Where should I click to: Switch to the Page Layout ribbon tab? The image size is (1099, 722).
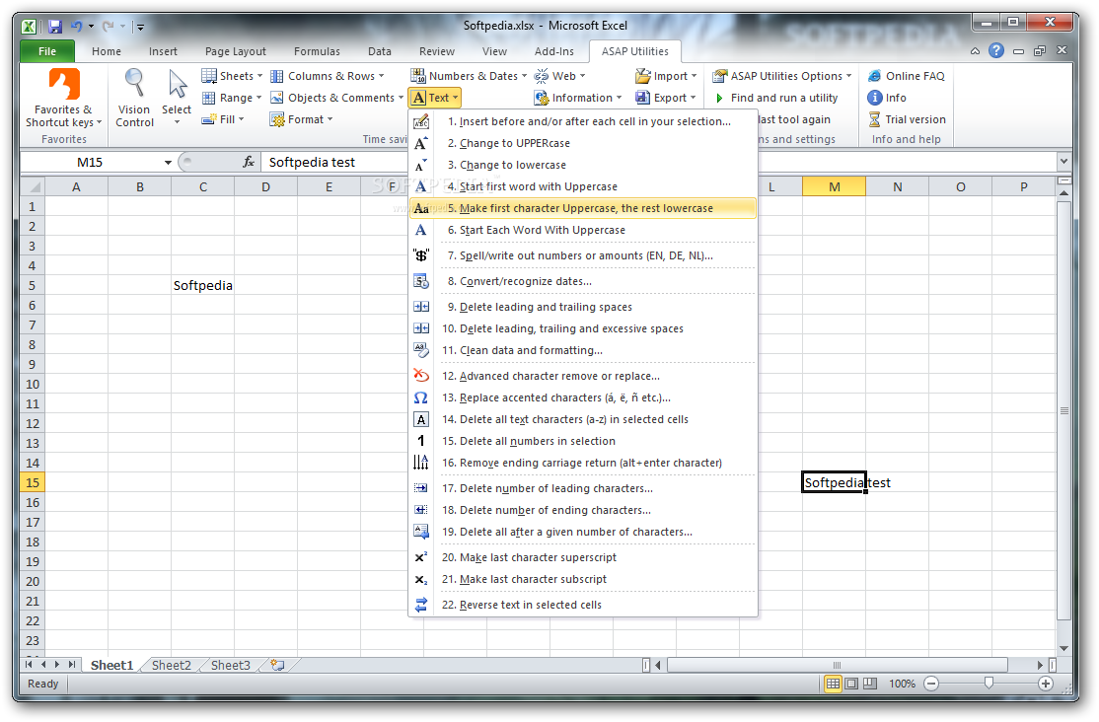click(x=236, y=51)
